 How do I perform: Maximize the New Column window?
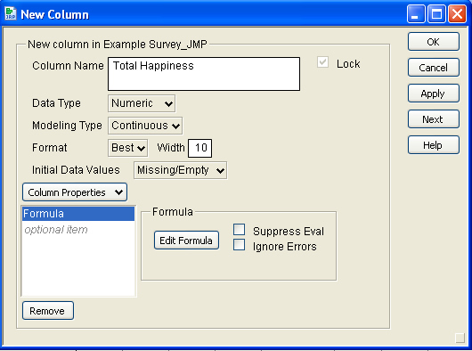point(436,14)
